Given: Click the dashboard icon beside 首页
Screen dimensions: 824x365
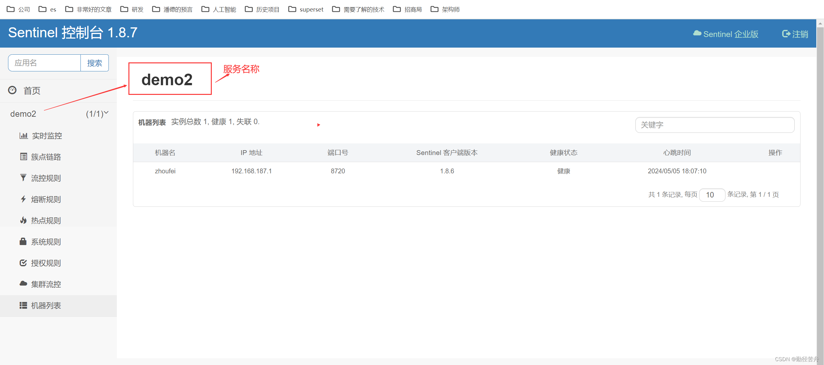Looking at the screenshot, I should [x=12, y=90].
